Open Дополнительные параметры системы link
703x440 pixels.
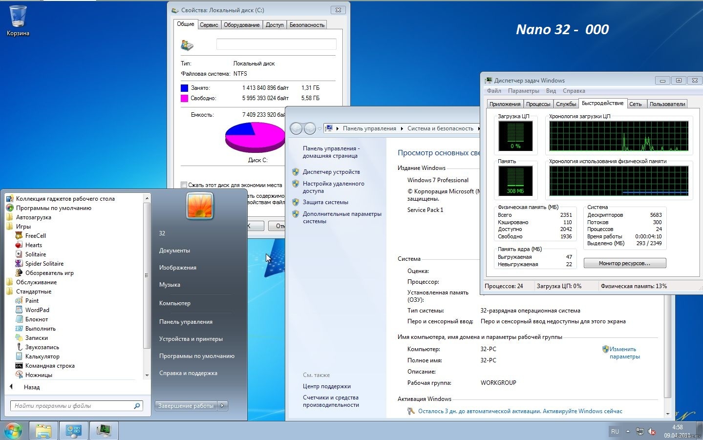[x=342, y=217]
